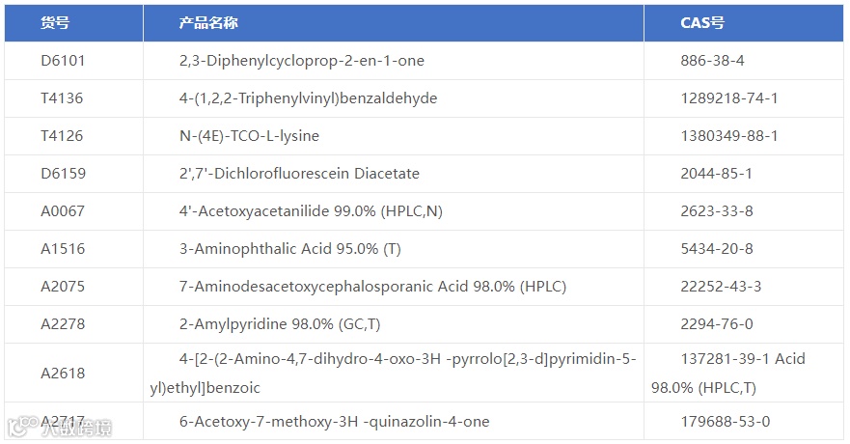Click product code A2618
The image size is (850, 444).
pos(63,374)
